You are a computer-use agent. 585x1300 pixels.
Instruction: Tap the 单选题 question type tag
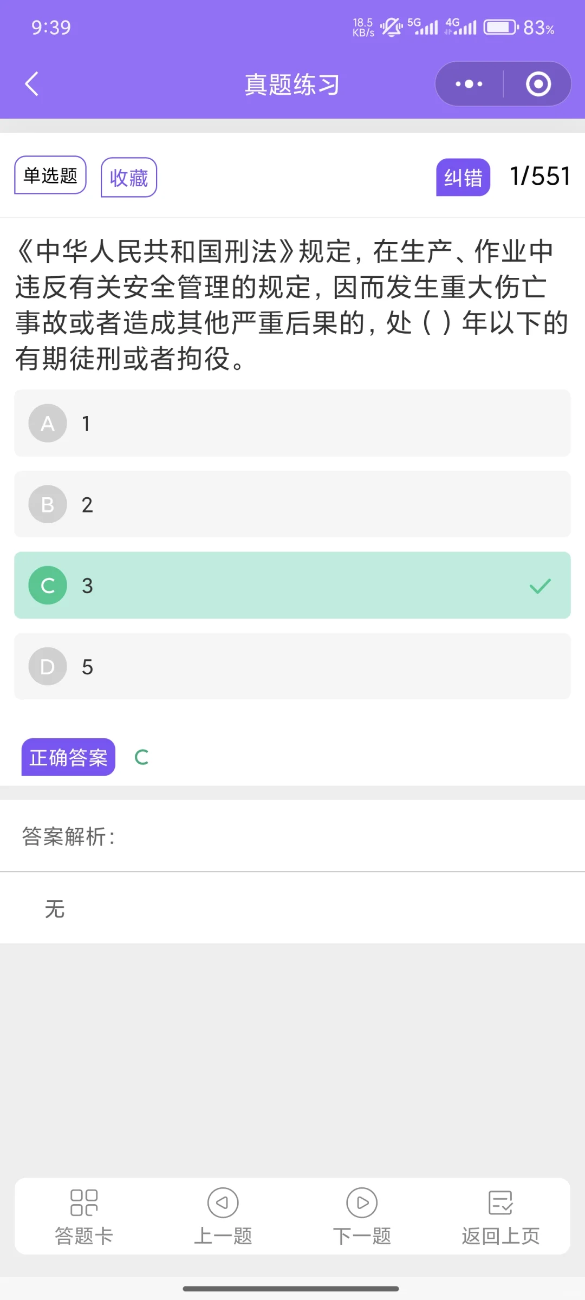[50, 175]
